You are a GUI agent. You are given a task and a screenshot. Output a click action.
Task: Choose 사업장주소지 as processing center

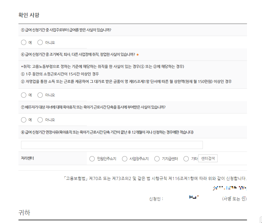point(124,158)
